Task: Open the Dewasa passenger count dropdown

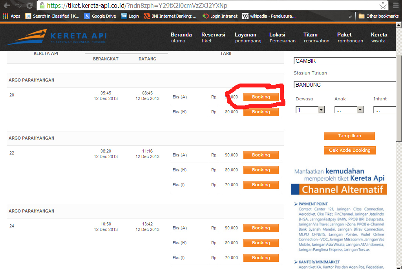Action: (x=310, y=110)
